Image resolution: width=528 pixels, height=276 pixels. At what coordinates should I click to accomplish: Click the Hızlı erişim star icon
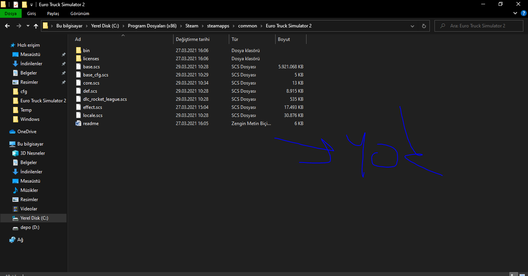pyautogui.click(x=13, y=45)
